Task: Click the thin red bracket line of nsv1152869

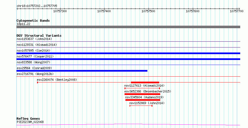Action: 141,106
